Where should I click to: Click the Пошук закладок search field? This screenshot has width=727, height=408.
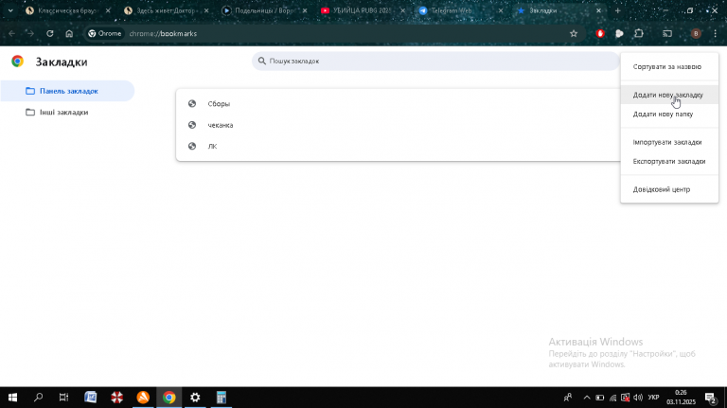[435, 61]
